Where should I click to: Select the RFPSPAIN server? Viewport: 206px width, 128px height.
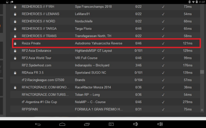tap(105, 109)
